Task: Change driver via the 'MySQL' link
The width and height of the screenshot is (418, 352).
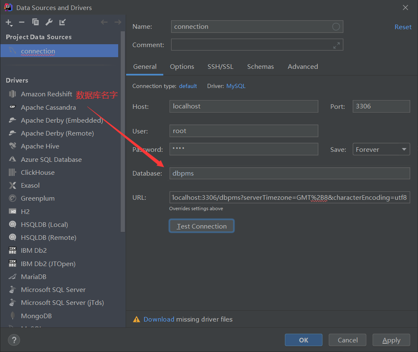Action: click(x=236, y=86)
